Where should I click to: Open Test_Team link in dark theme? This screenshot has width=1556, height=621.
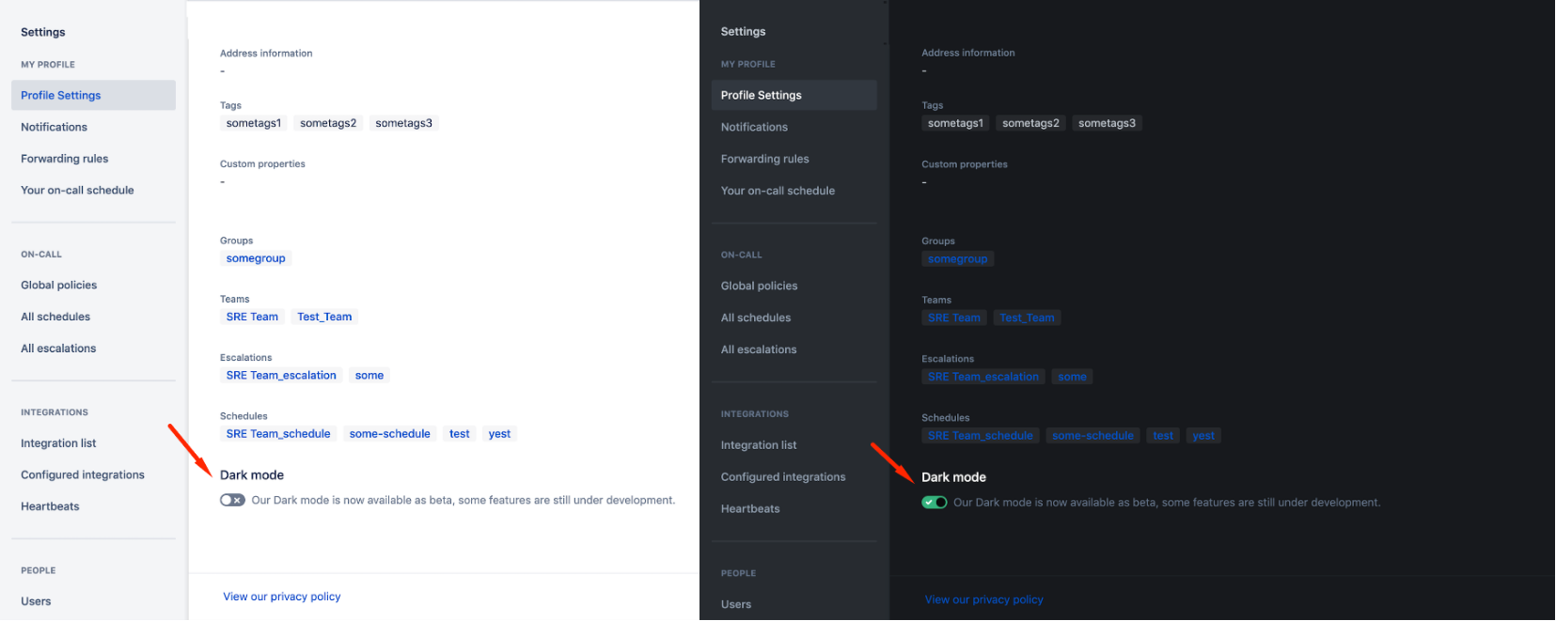click(1027, 318)
